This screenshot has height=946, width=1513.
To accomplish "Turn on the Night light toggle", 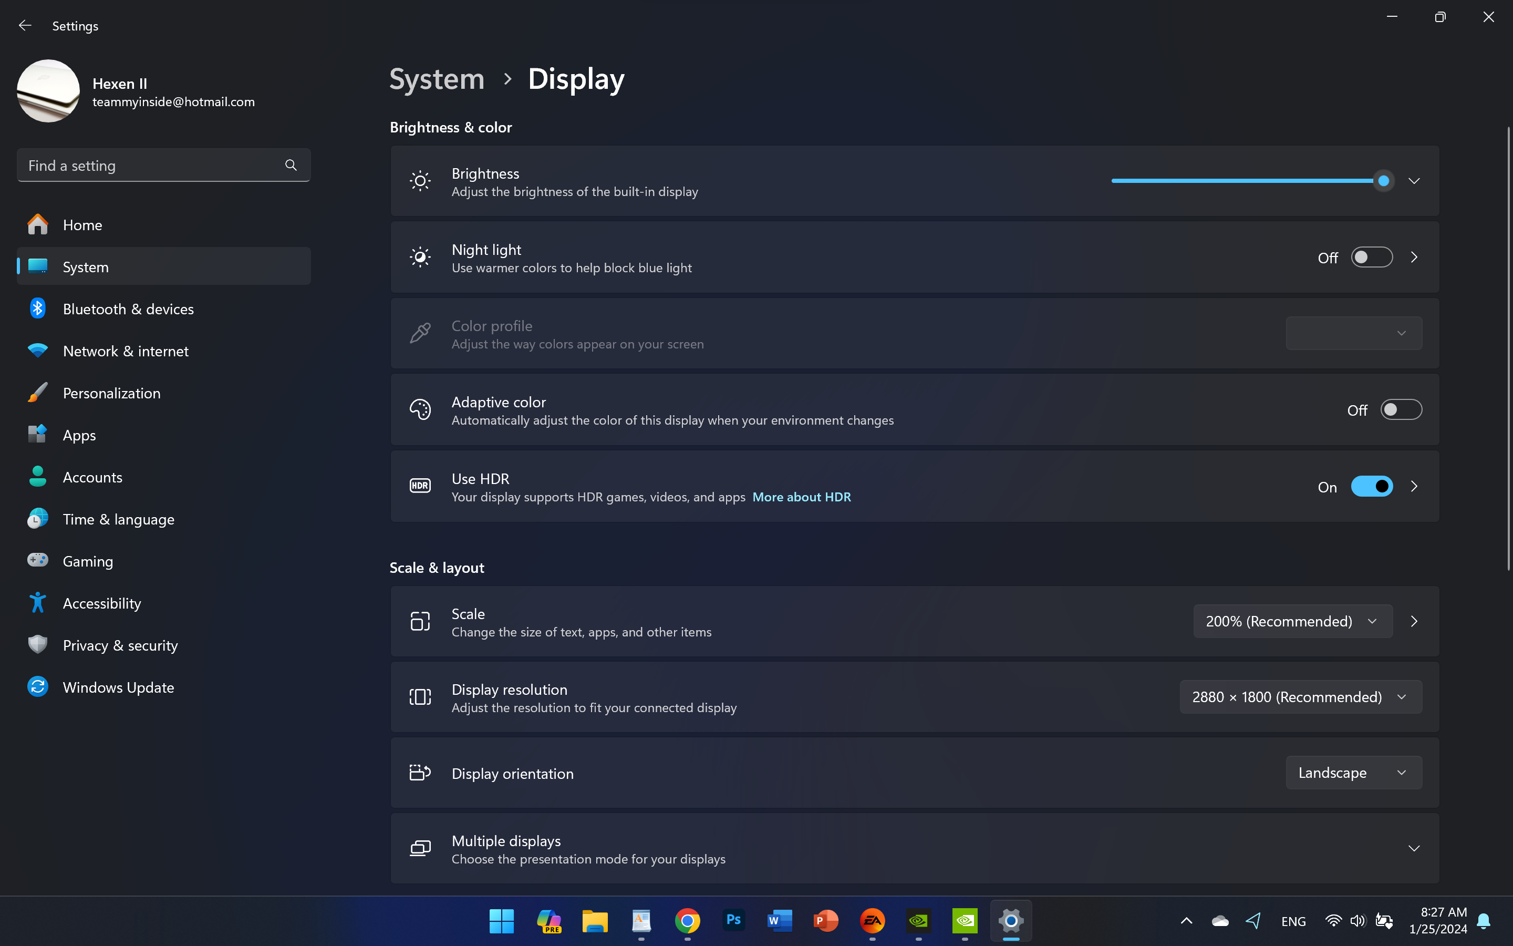I will 1371,257.
